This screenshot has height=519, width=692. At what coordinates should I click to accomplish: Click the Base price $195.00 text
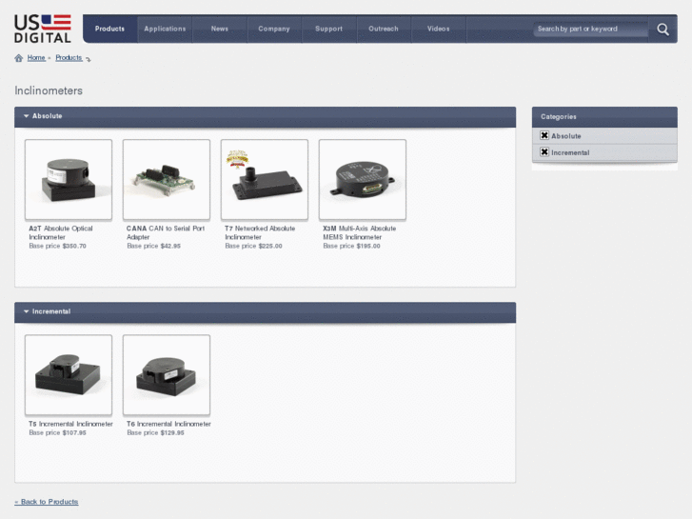click(x=351, y=246)
